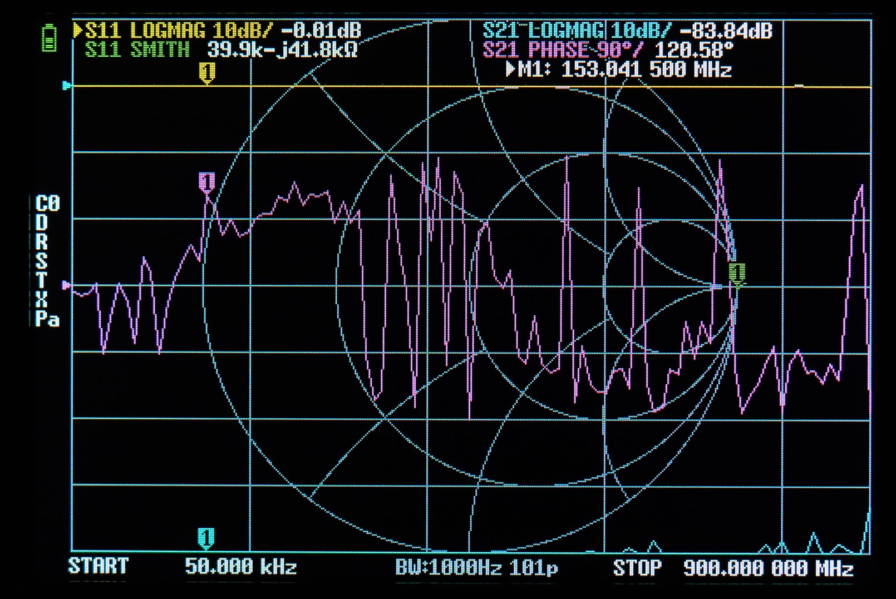This screenshot has height=599, width=896.
Task: Tap the STOP 900.000 000 MHz frequency field
Action: (733, 568)
